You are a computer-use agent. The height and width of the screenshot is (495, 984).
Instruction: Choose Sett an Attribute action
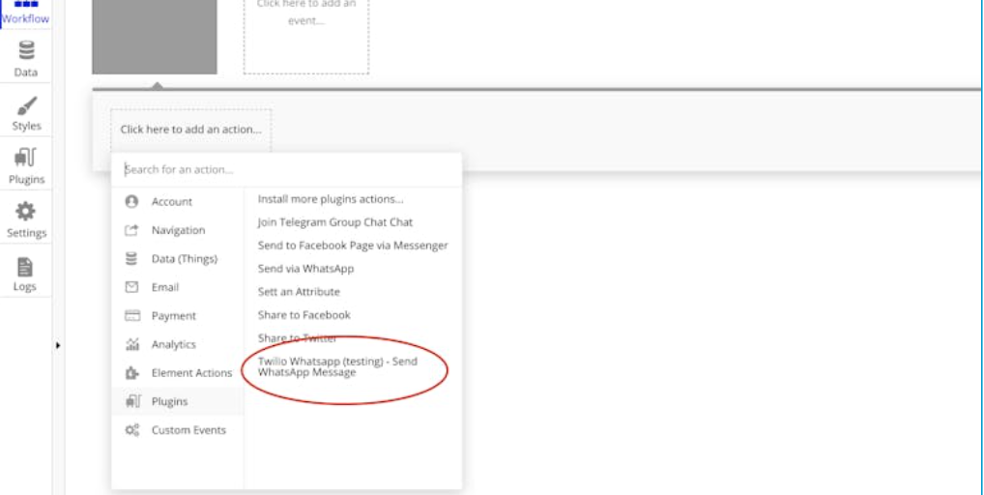299,292
